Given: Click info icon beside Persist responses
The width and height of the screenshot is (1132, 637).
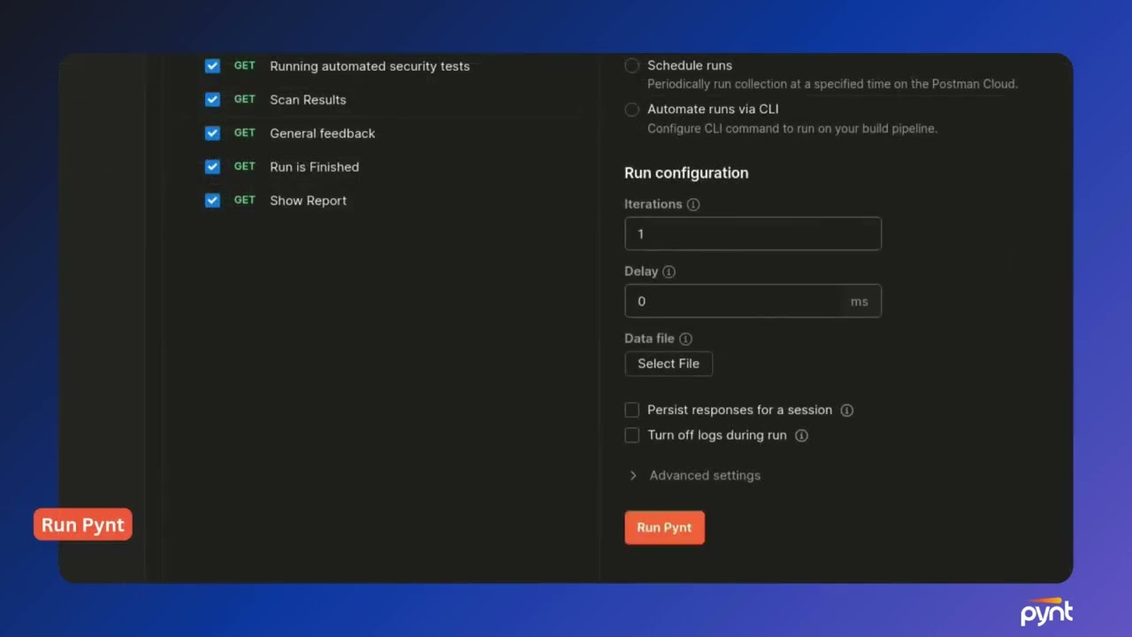Looking at the screenshot, I should [846, 411].
